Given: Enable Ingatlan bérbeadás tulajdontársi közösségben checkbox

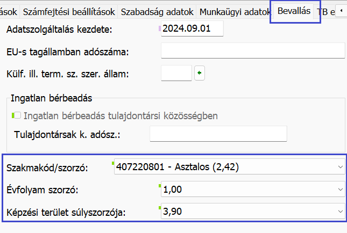Looking at the screenshot, I should coord(17,115).
